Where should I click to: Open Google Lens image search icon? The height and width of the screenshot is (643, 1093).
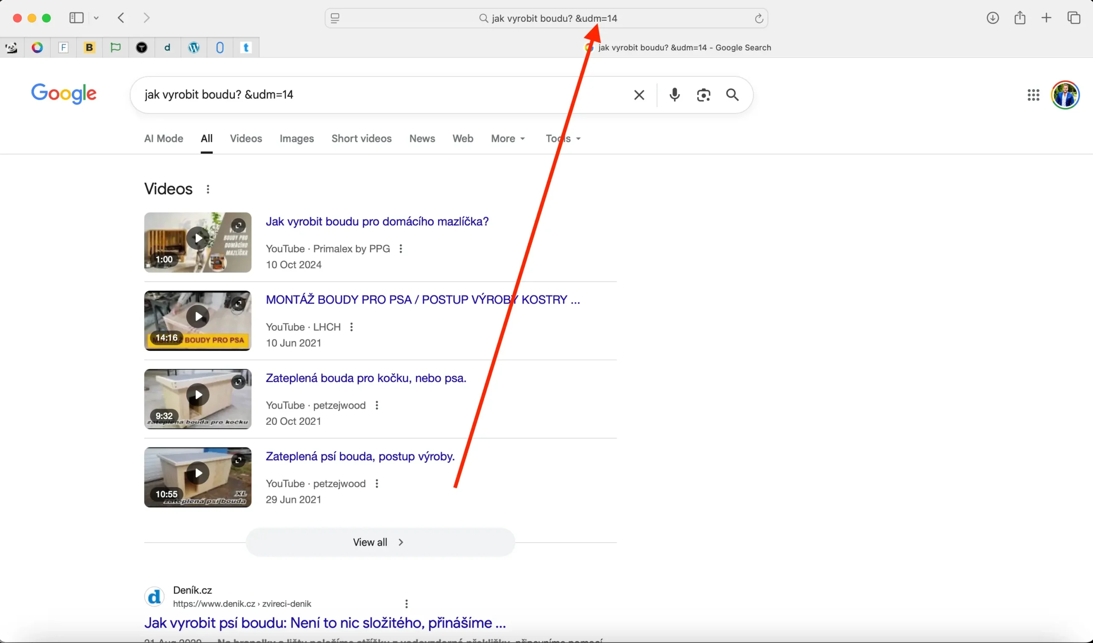pos(703,95)
